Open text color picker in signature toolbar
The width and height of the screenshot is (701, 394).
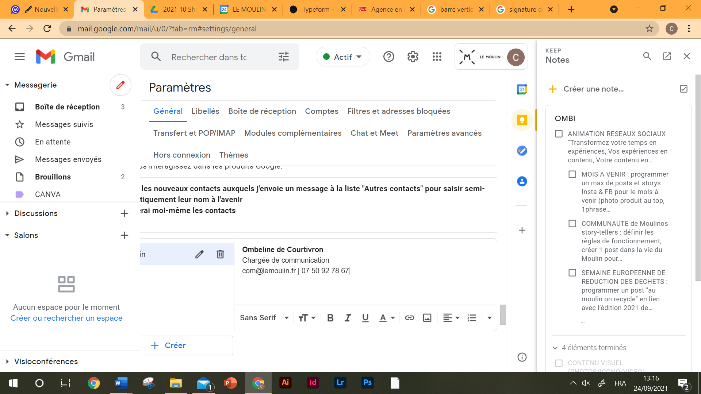(x=387, y=318)
